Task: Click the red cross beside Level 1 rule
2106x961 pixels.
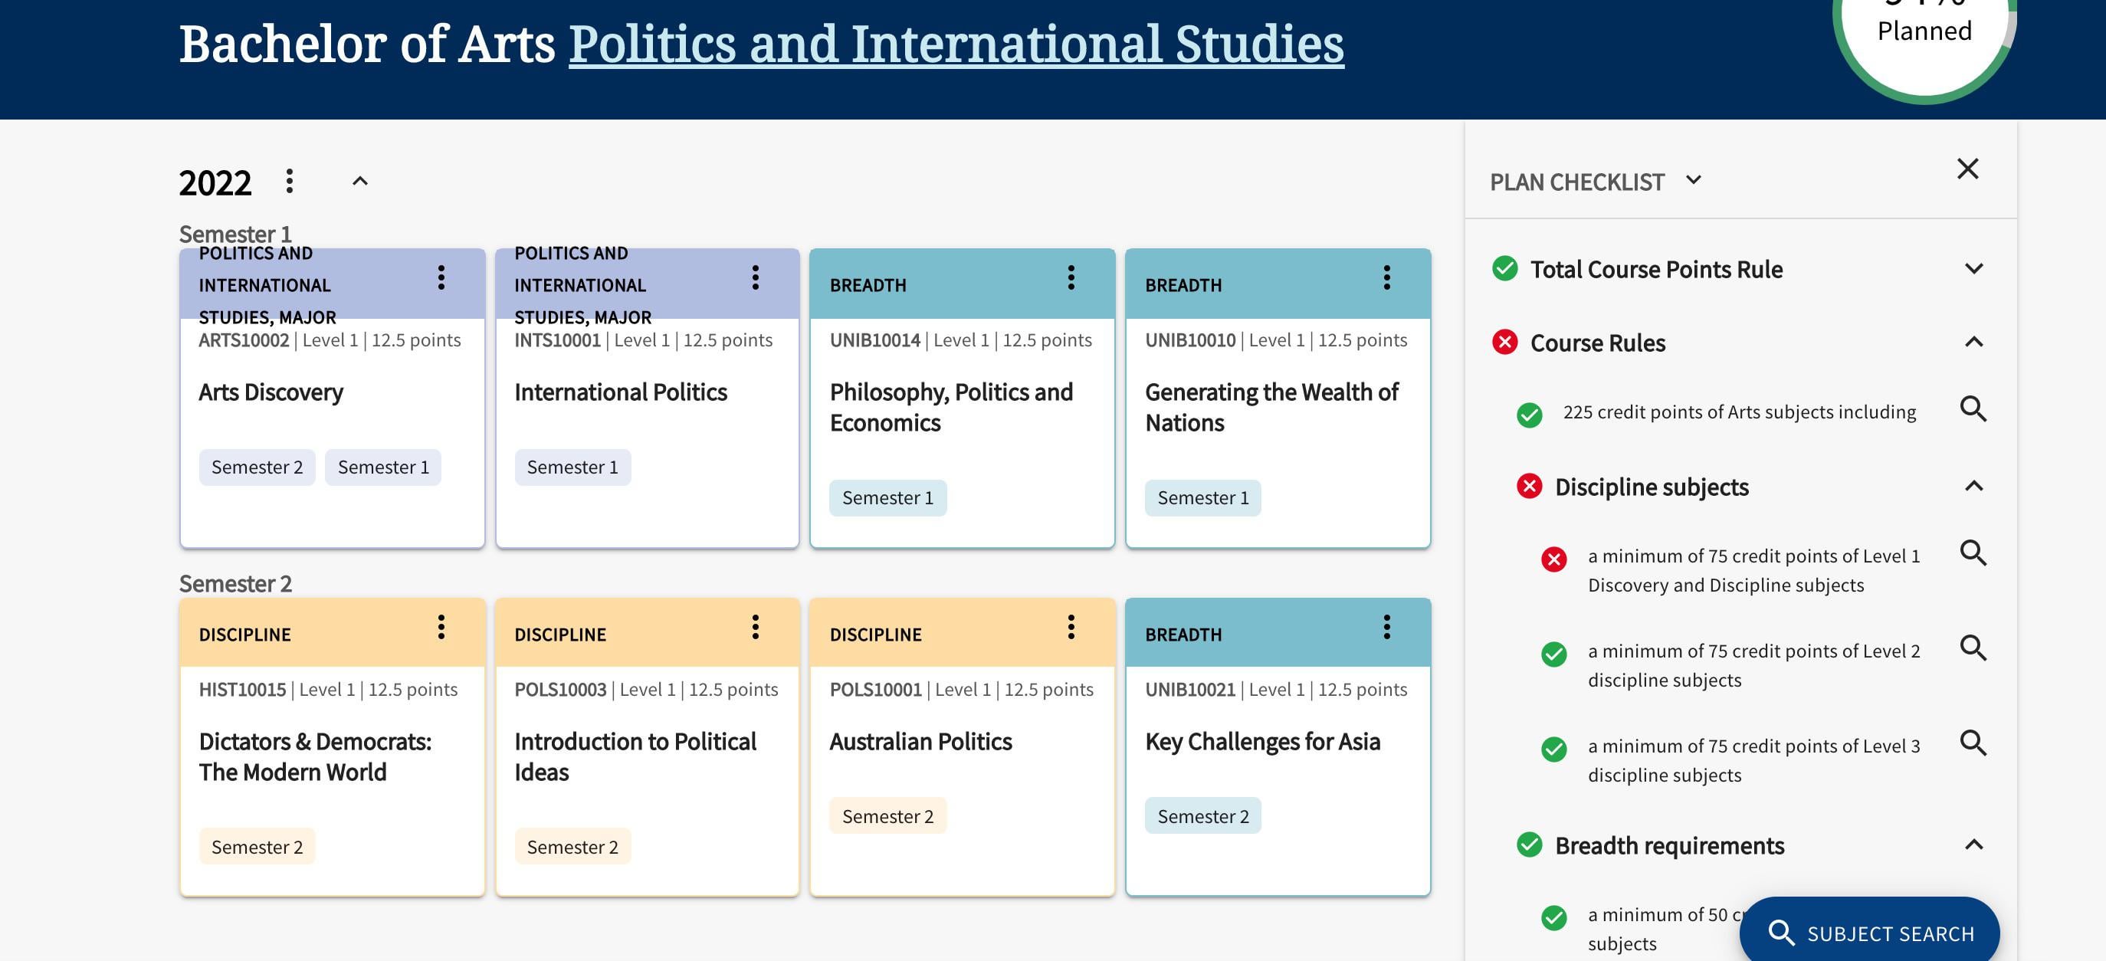Action: 1553,559
